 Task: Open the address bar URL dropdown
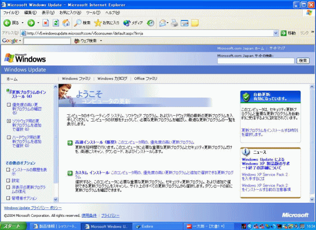(276, 33)
